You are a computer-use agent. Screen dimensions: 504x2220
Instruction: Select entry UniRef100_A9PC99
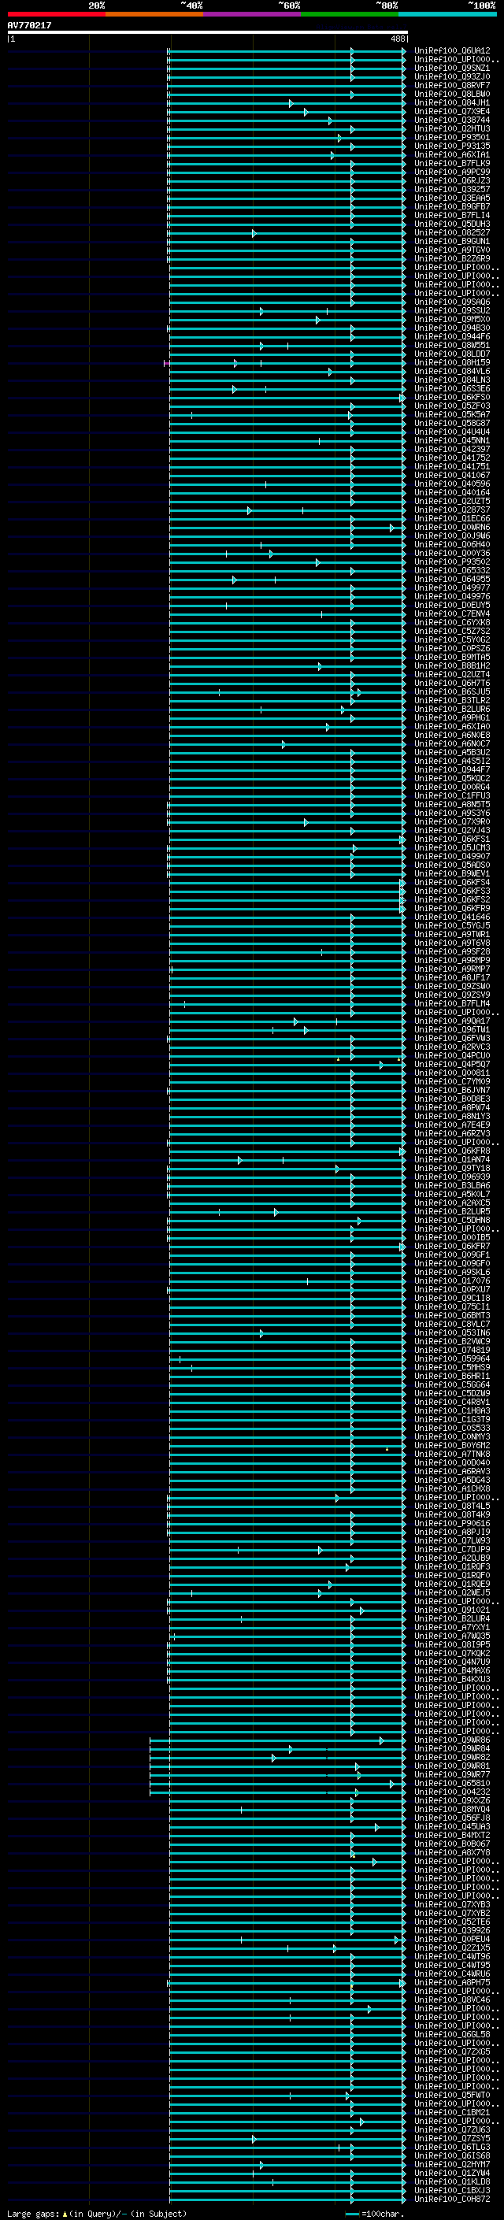(452, 172)
